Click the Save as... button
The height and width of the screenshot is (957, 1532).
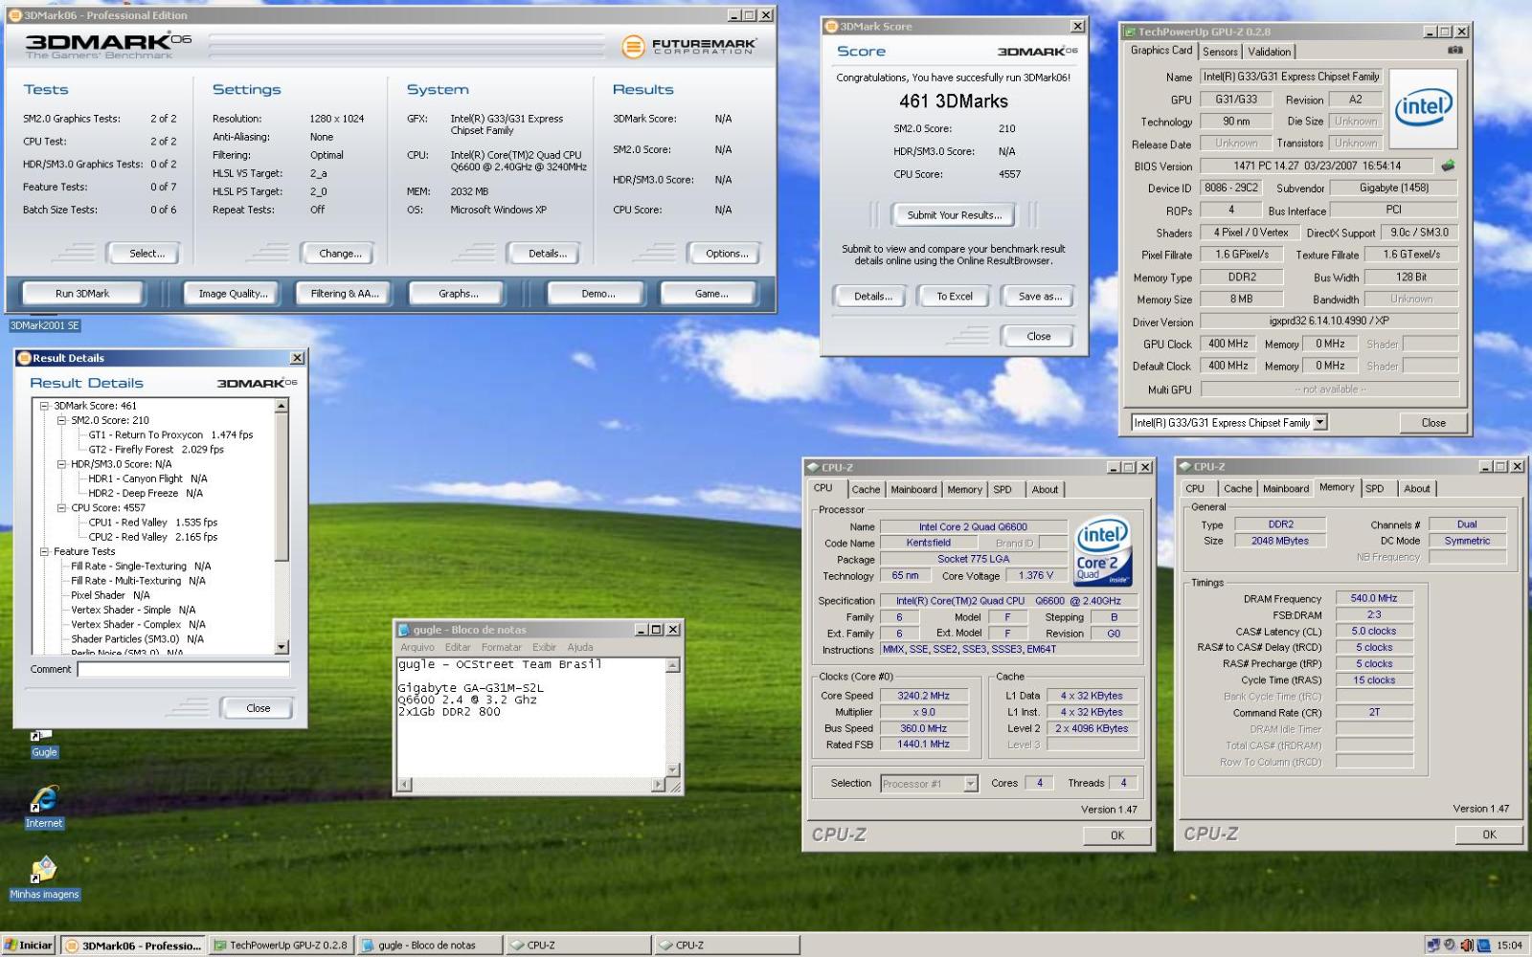[1039, 297]
